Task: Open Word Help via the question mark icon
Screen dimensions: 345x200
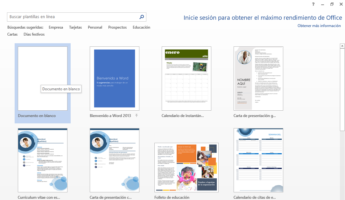Action: coord(313,4)
